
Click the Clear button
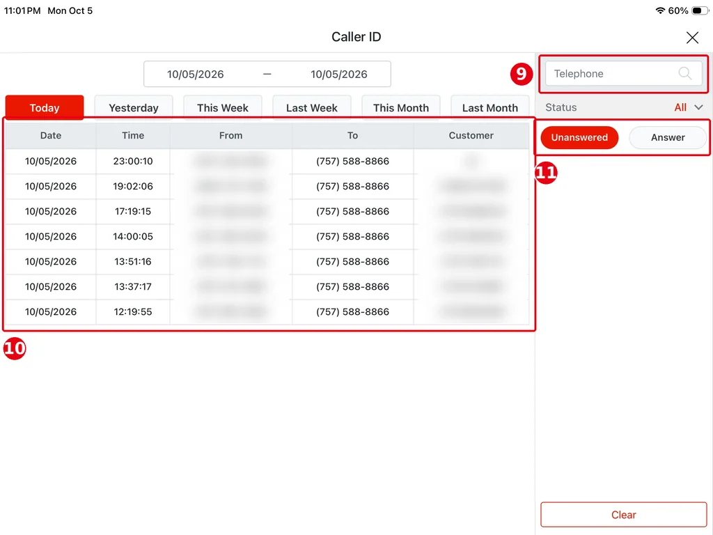[x=623, y=515]
